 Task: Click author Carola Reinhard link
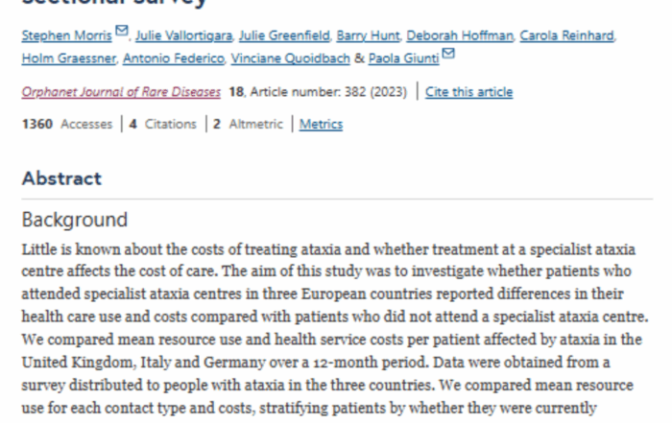click(566, 35)
